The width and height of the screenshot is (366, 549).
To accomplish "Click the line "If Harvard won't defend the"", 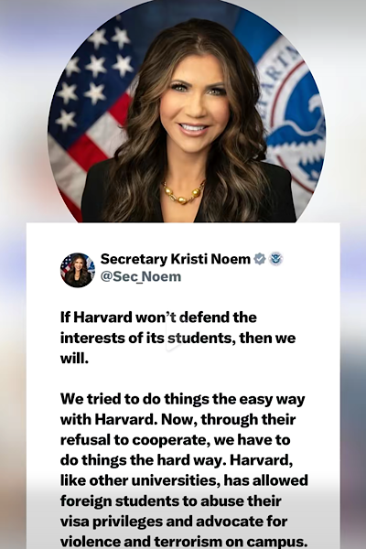I will point(158,318).
